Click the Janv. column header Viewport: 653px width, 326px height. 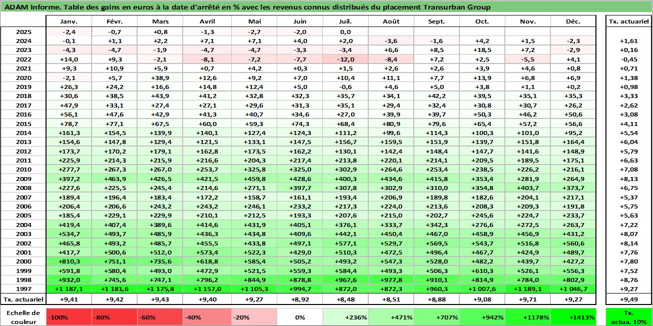pyautogui.click(x=69, y=21)
